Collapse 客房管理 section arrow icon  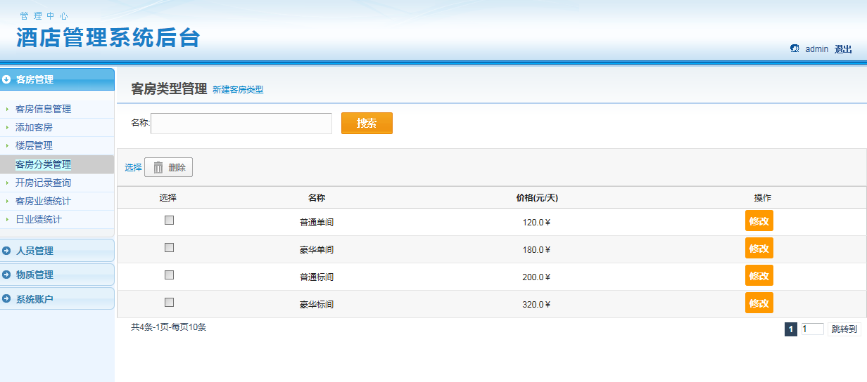(6, 79)
